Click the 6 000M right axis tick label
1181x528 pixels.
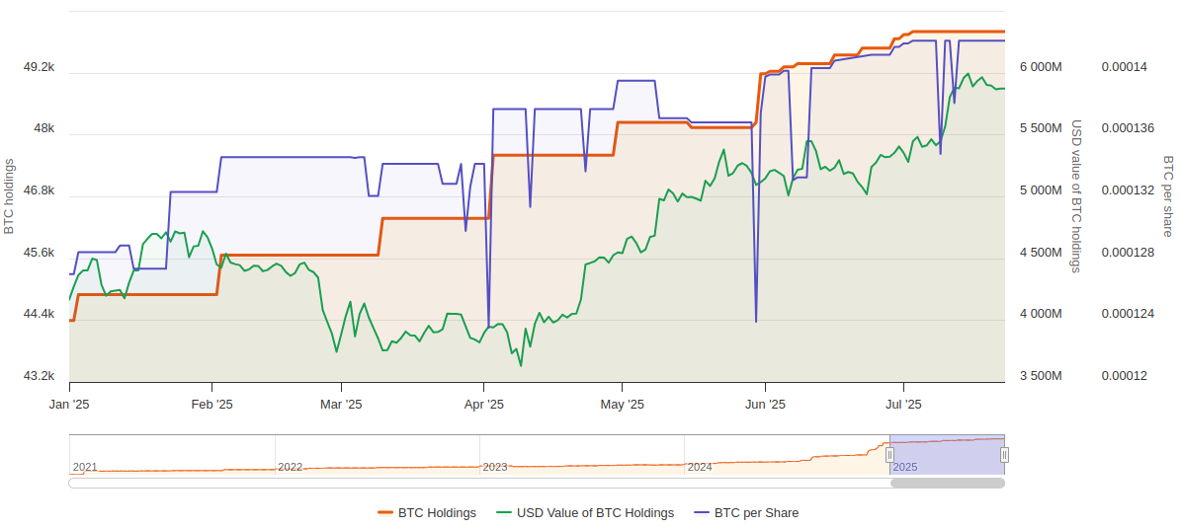(1041, 67)
